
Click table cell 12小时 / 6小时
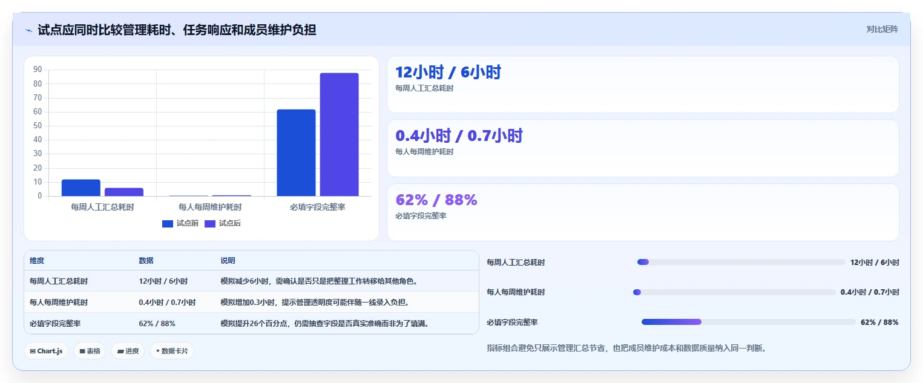(x=163, y=281)
